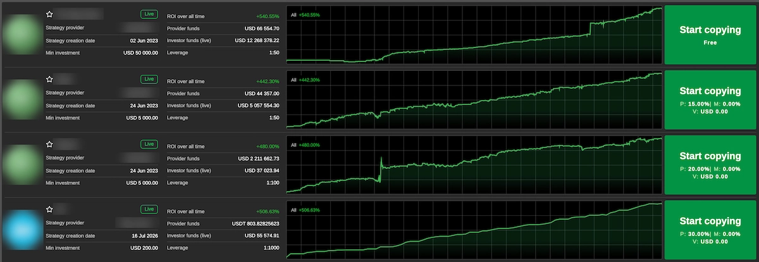Viewport: 759px width, 262px height.
Task: Star the strategy with +442.30% ROI
Action: click(x=49, y=79)
